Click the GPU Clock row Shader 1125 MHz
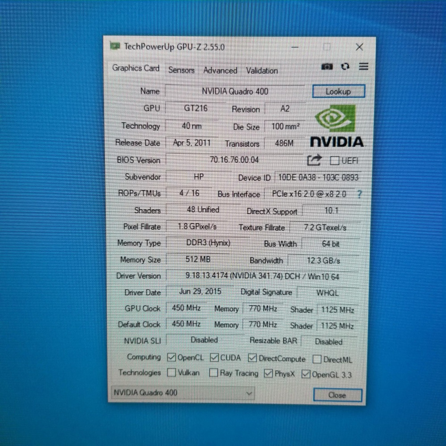 coord(337,310)
